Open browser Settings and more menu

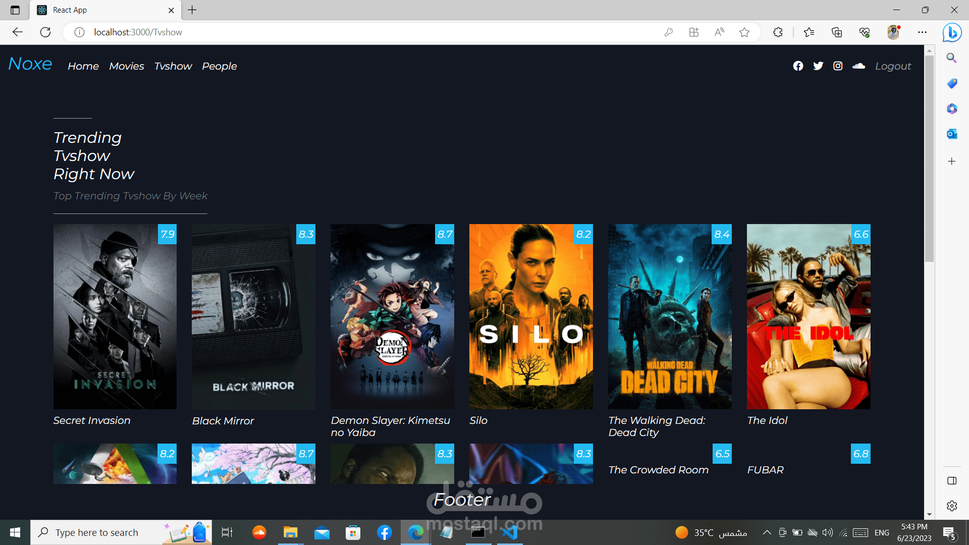tap(922, 32)
